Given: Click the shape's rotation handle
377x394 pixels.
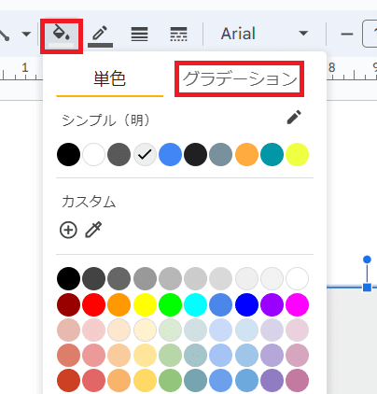Looking at the screenshot, I should (367, 260).
